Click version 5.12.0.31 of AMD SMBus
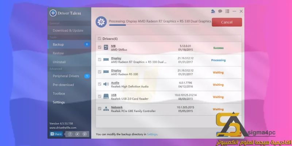 185,46
